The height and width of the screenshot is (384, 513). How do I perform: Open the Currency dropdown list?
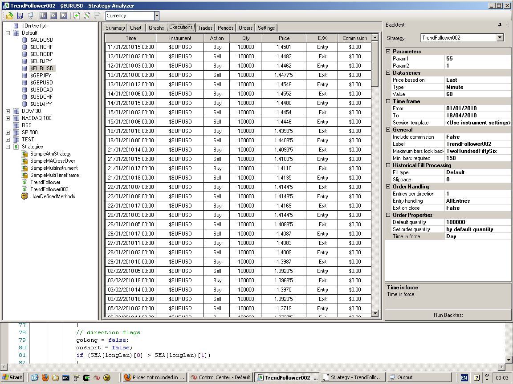(x=156, y=16)
